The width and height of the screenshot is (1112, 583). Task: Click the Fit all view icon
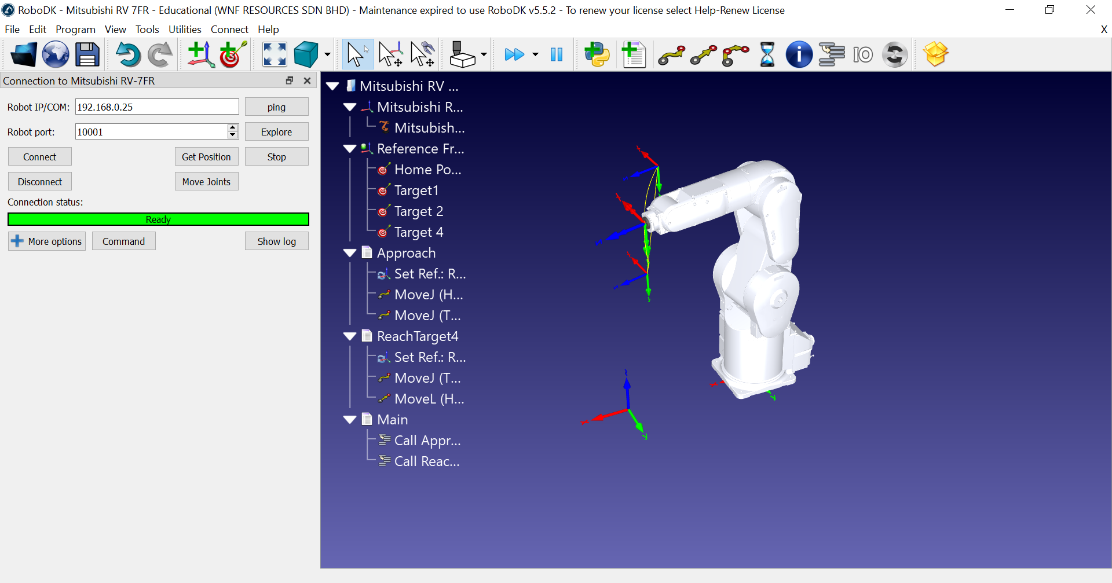(275, 55)
